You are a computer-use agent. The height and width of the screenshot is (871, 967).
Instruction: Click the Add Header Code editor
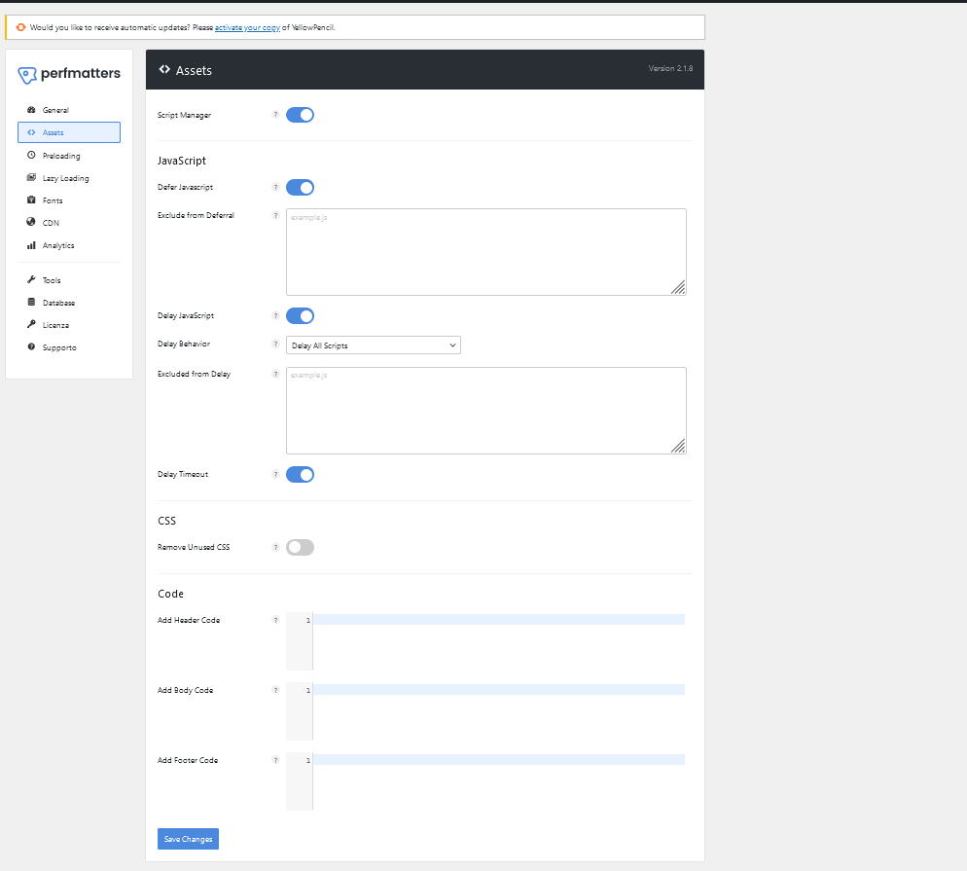(486, 641)
